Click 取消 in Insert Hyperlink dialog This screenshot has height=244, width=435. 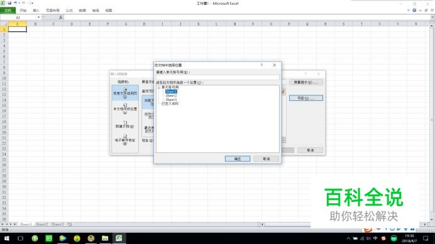(x=310, y=150)
